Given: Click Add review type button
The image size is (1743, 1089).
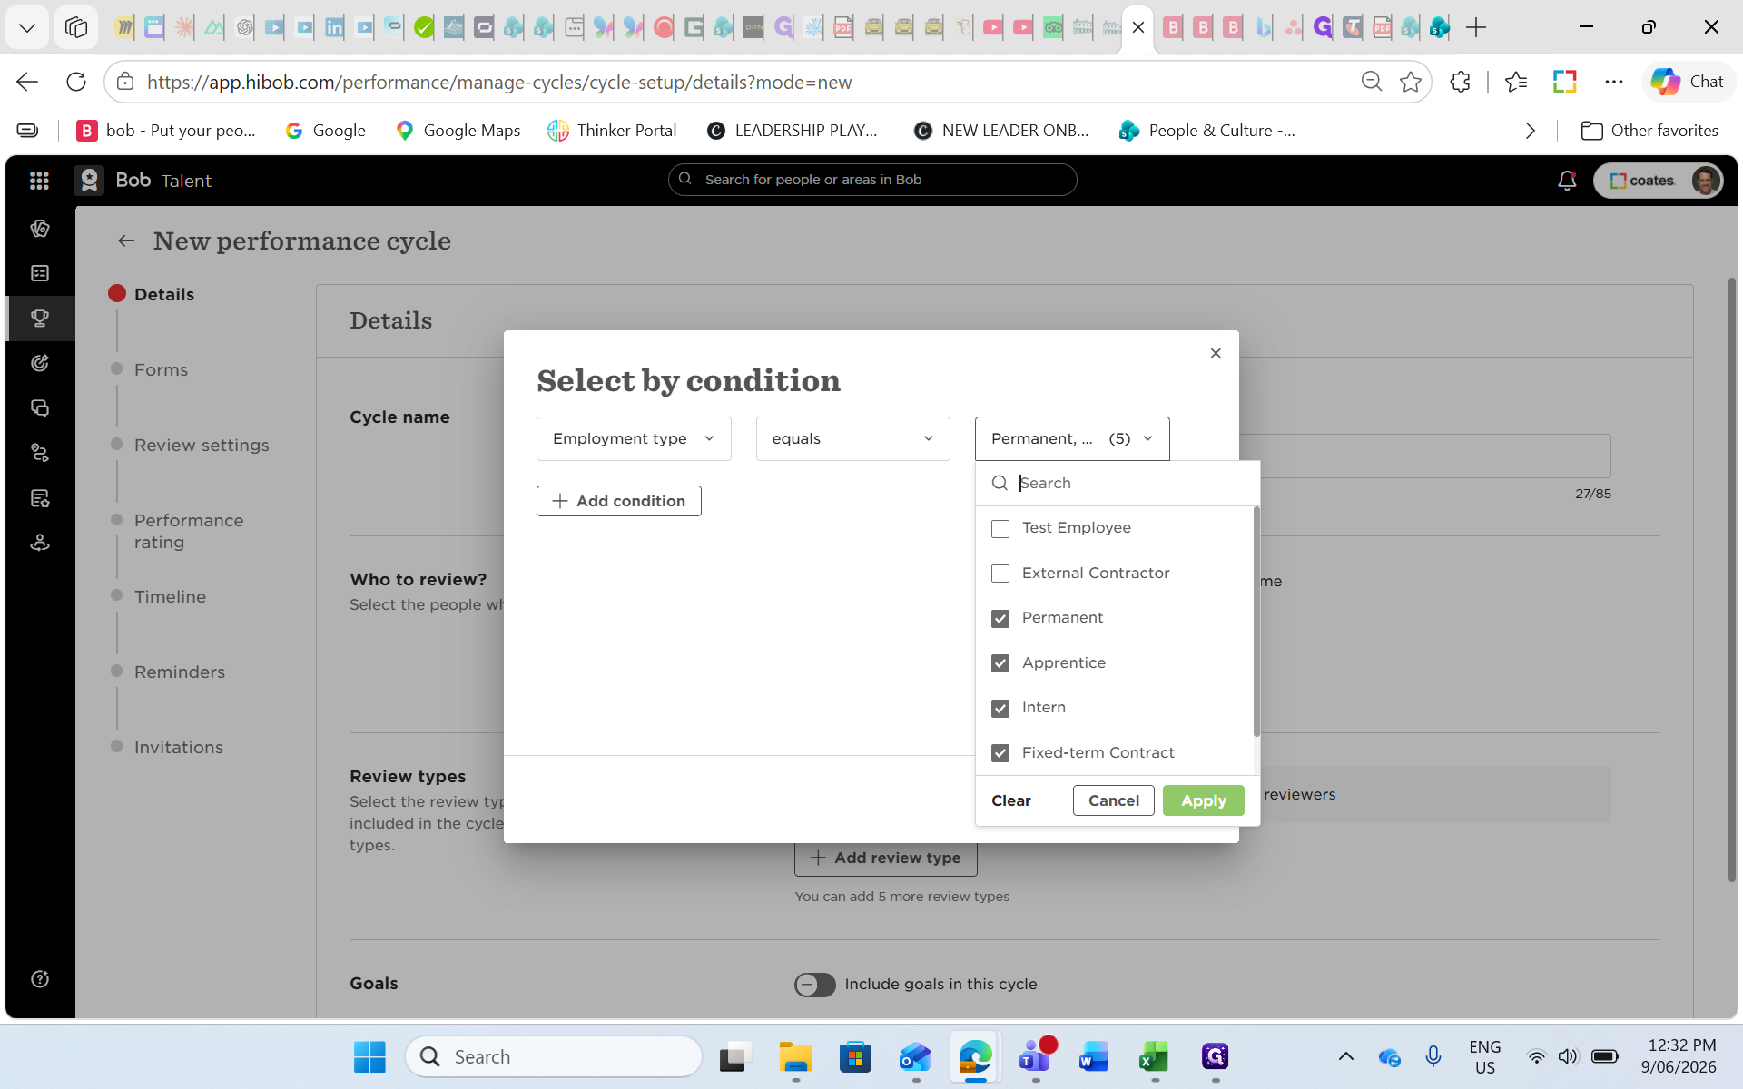Looking at the screenshot, I should [x=886, y=858].
